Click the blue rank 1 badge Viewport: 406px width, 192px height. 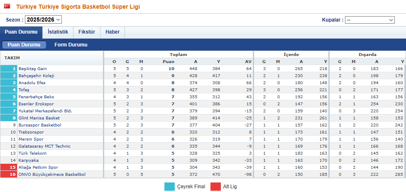point(9,69)
